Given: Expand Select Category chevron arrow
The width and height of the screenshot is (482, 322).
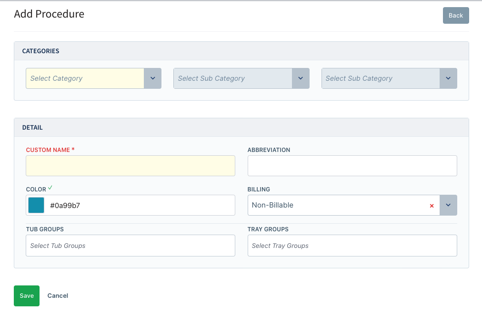Looking at the screenshot, I should (152, 78).
